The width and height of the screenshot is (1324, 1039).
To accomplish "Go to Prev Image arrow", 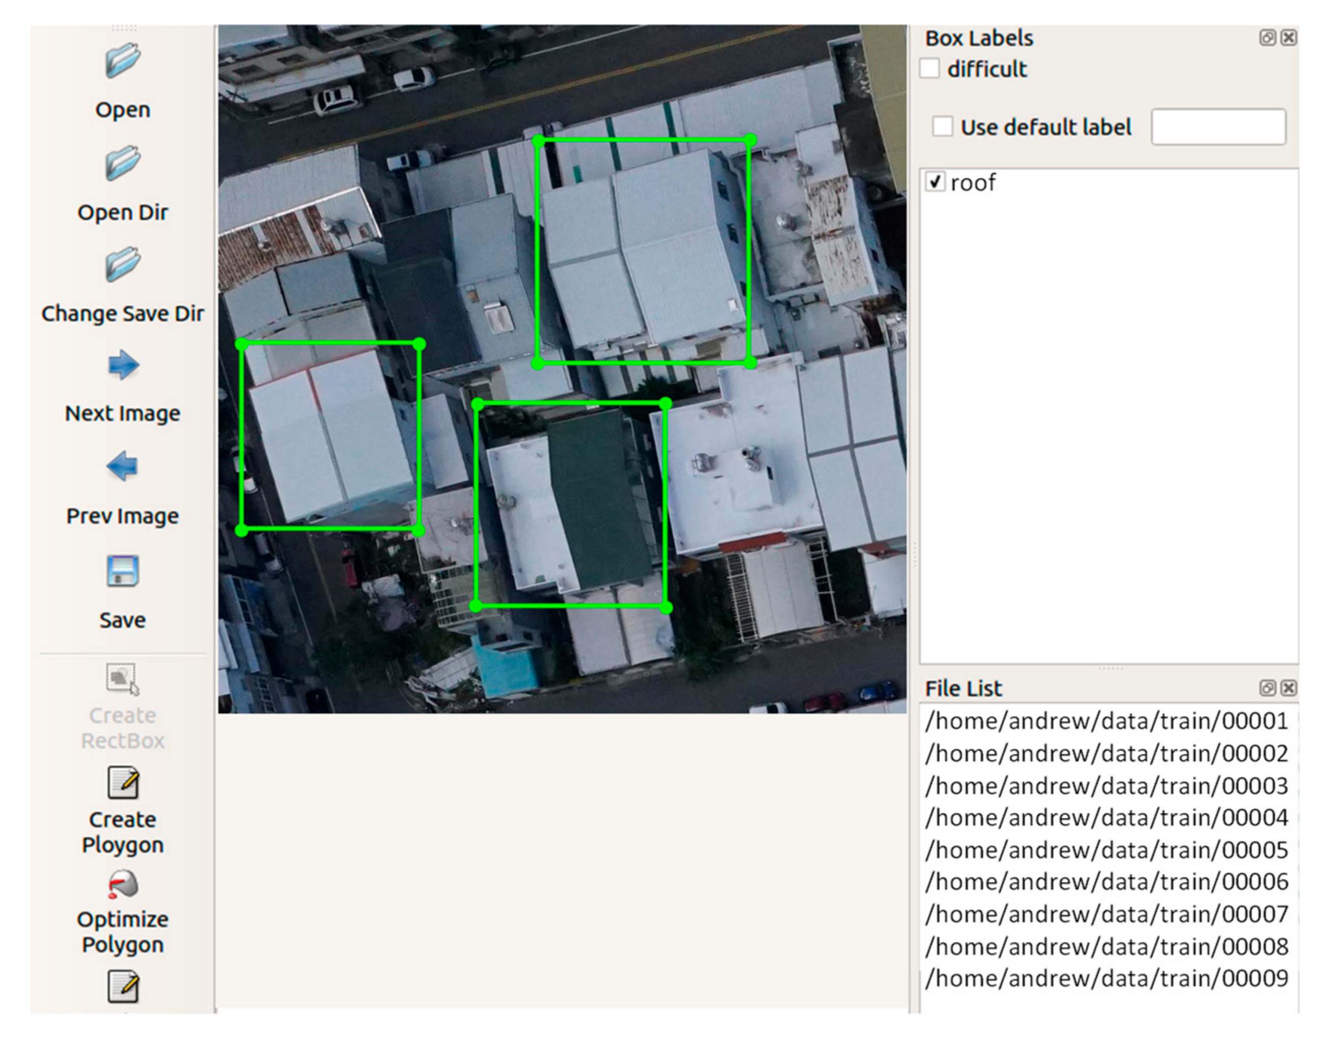I will [122, 467].
